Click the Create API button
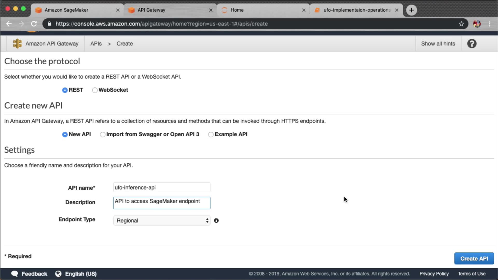 pyautogui.click(x=474, y=258)
